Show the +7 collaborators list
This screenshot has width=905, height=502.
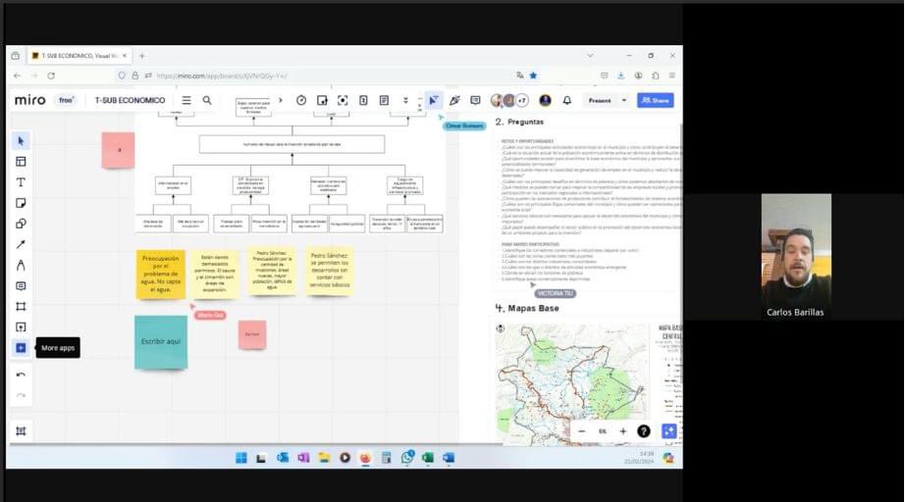(522, 100)
